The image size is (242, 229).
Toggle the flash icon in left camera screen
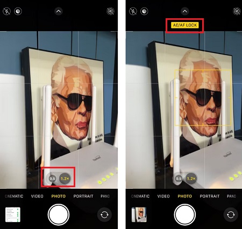pyautogui.click(x=7, y=11)
